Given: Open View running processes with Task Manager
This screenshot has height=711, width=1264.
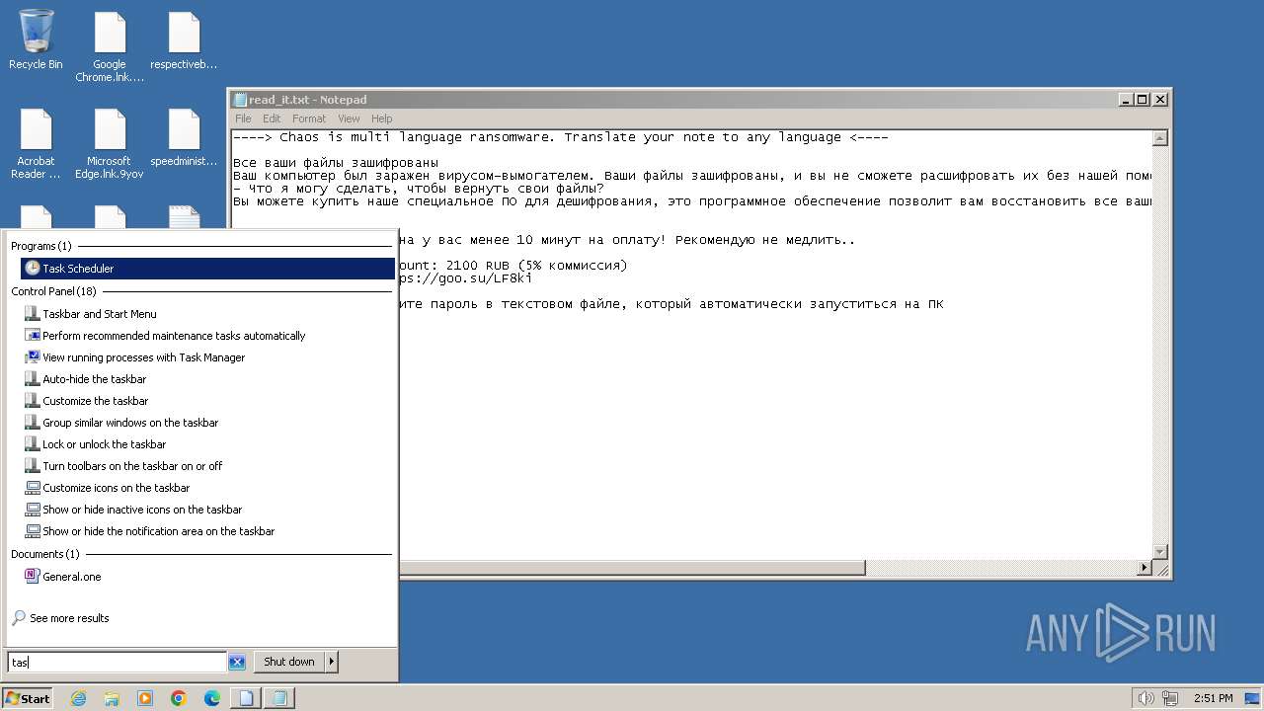Looking at the screenshot, I should click(143, 357).
